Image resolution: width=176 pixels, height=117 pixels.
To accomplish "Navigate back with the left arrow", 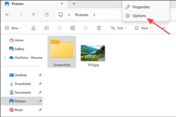I will click(7, 15).
